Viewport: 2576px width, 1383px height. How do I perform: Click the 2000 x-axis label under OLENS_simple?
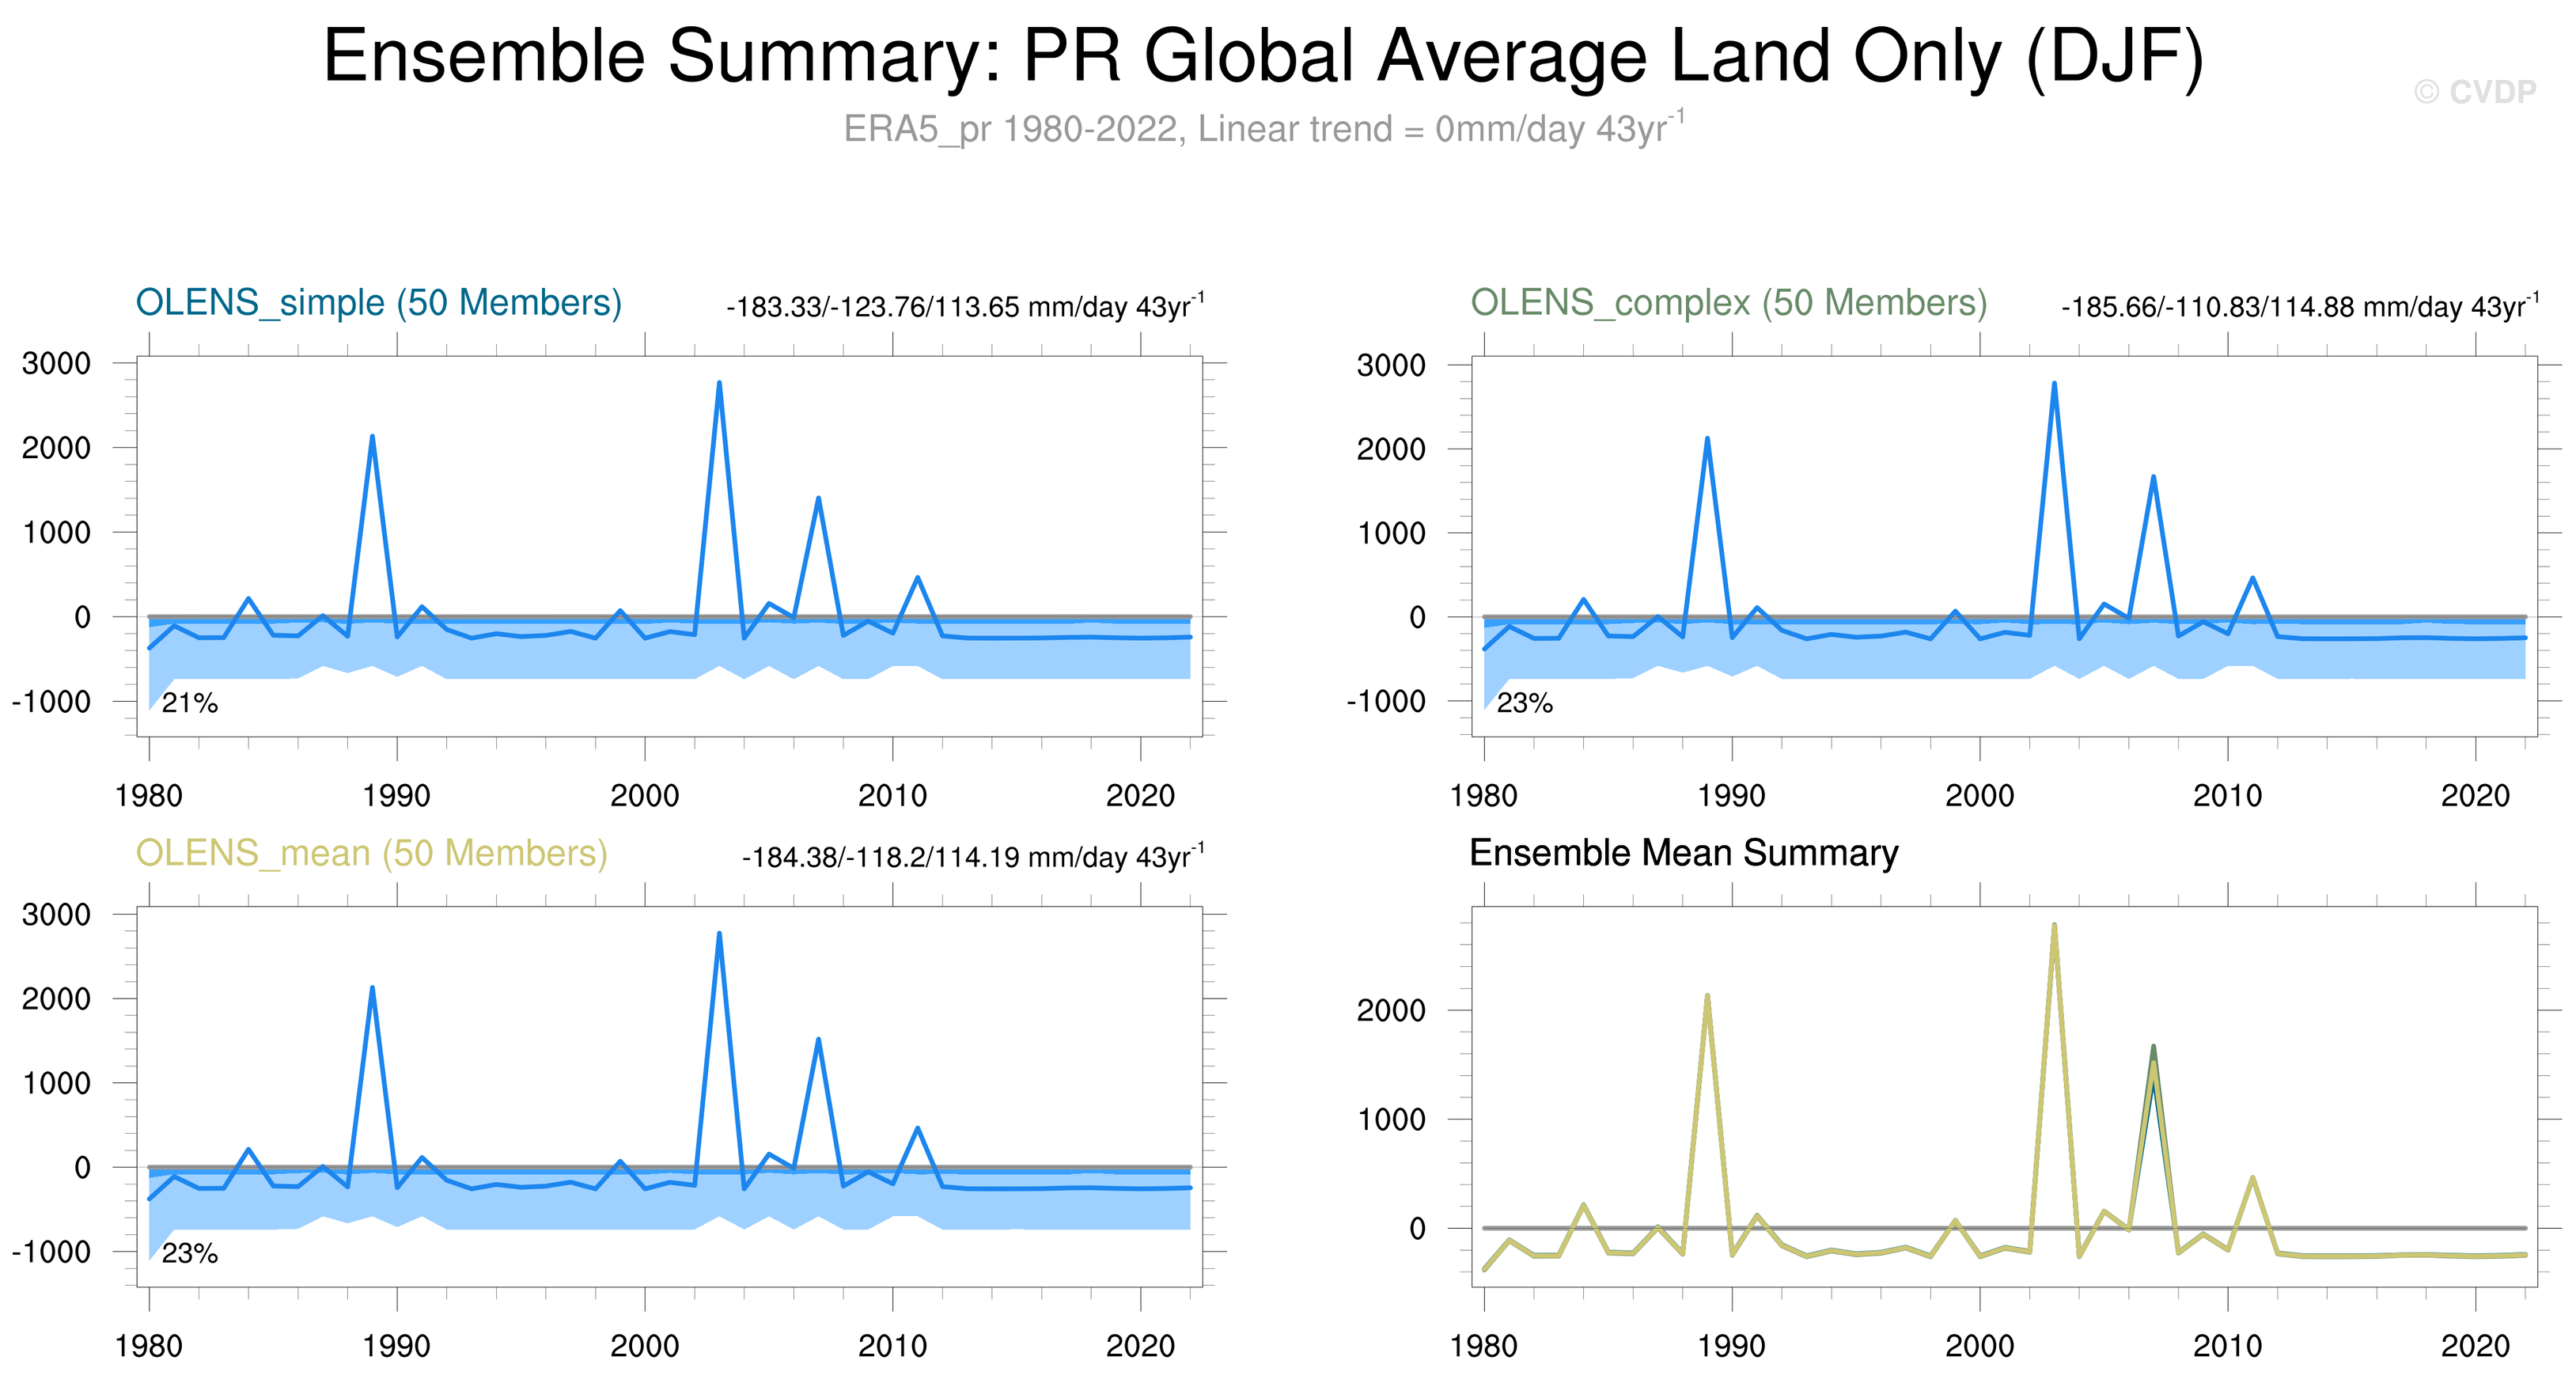644,796
